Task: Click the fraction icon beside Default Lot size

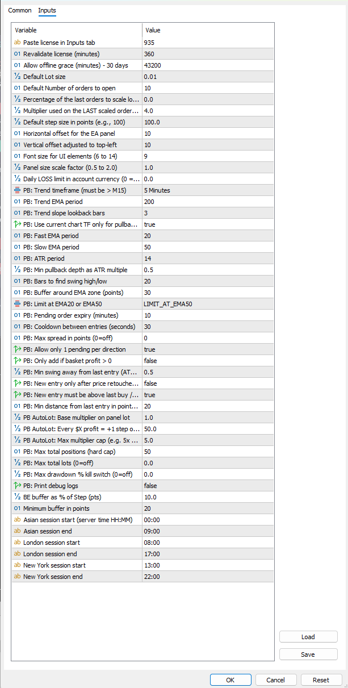Action: (17, 77)
